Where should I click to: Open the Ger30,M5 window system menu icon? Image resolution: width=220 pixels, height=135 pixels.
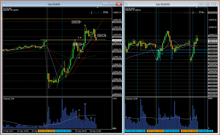click(x=4, y=4)
